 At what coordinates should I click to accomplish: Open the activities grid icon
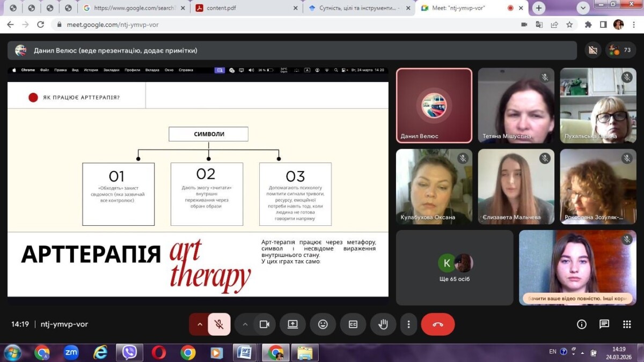(627, 324)
